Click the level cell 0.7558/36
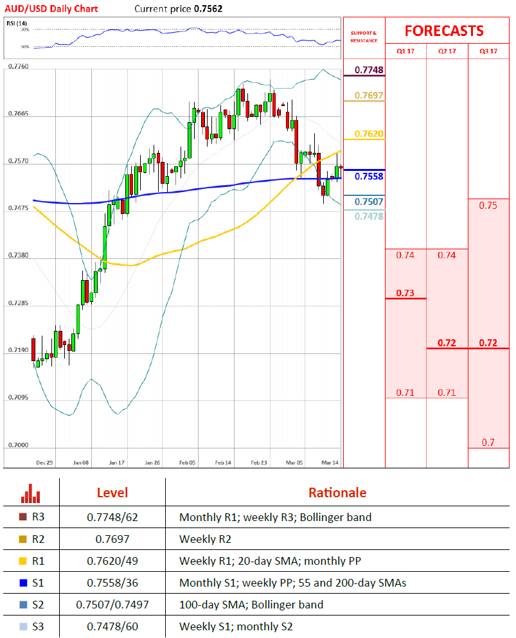This screenshot has width=516, height=638. [112, 583]
